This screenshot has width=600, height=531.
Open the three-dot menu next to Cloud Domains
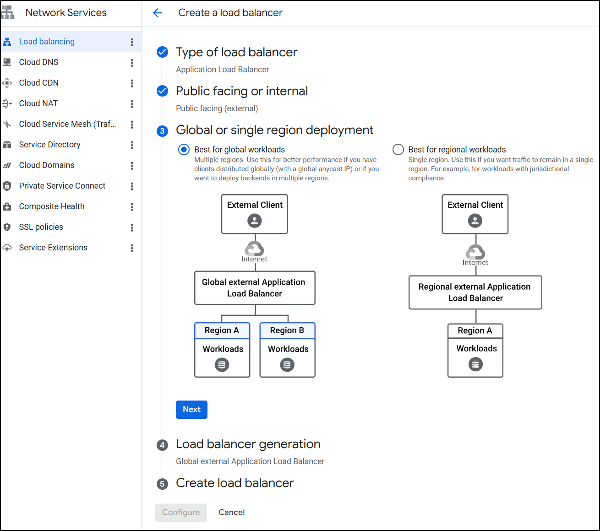(132, 166)
